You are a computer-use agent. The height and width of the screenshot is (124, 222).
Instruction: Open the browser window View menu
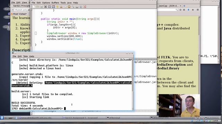pyautogui.click(x=24, y=2)
